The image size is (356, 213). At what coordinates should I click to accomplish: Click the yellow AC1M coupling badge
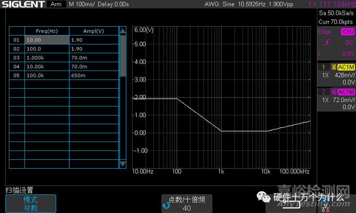346,67
